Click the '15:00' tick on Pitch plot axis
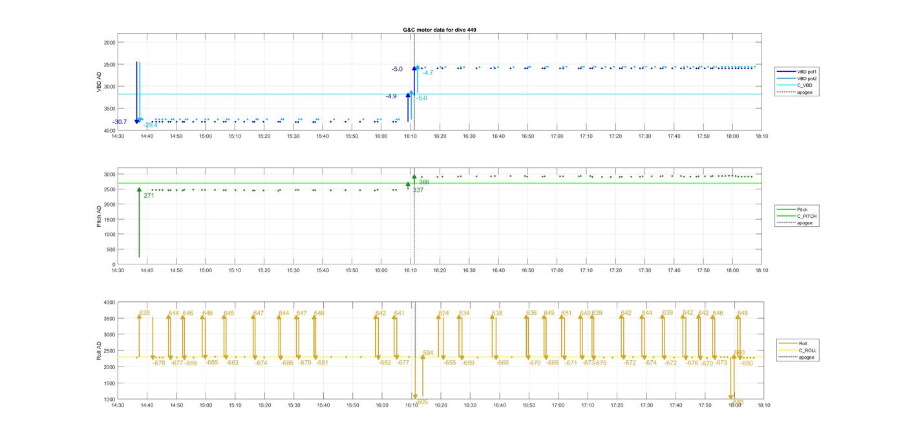Image resolution: width=905 pixels, height=448 pixels. point(206,270)
